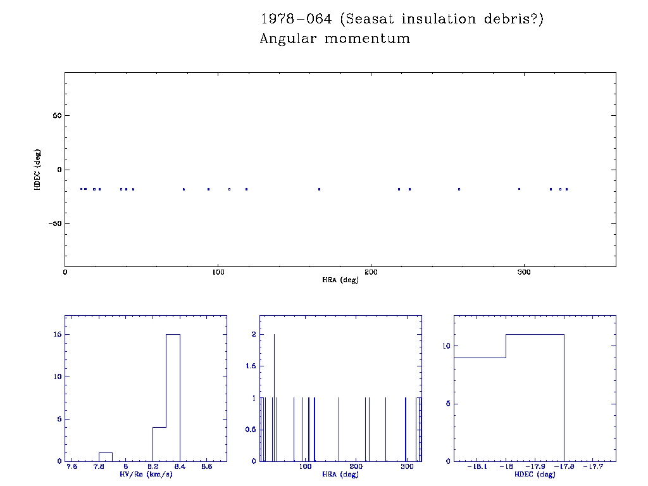Click the '50' tick label on scatter y-axis
This screenshot has height=486, width=648.
[55, 116]
